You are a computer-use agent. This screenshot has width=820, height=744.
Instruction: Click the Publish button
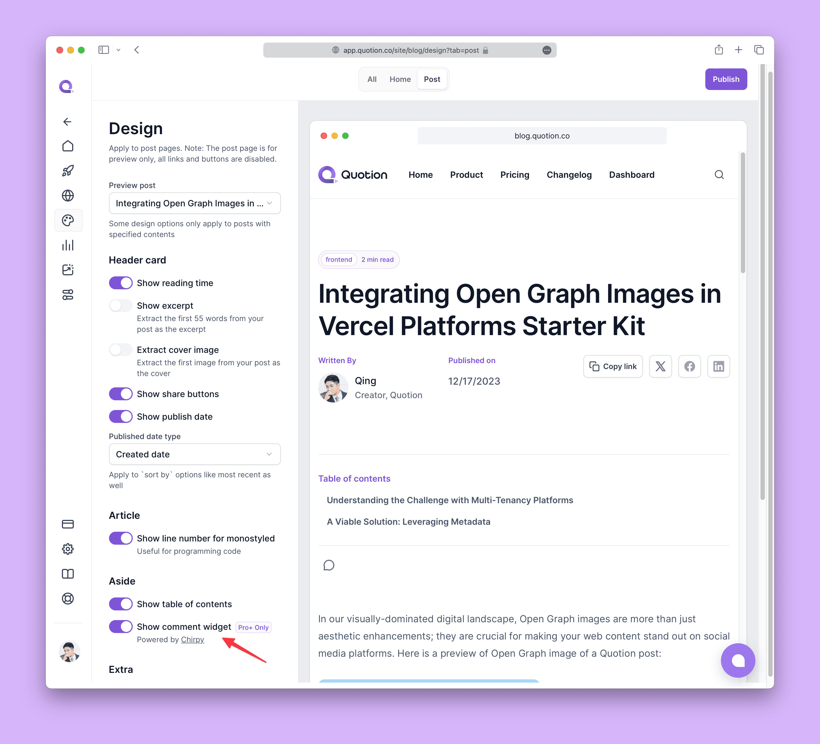pyautogui.click(x=726, y=79)
